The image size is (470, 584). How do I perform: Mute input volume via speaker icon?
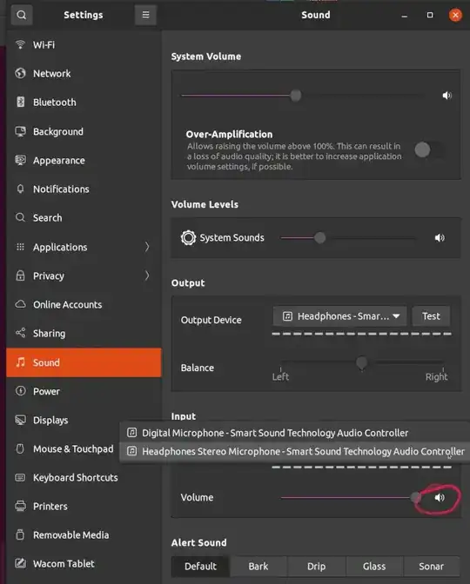point(440,498)
